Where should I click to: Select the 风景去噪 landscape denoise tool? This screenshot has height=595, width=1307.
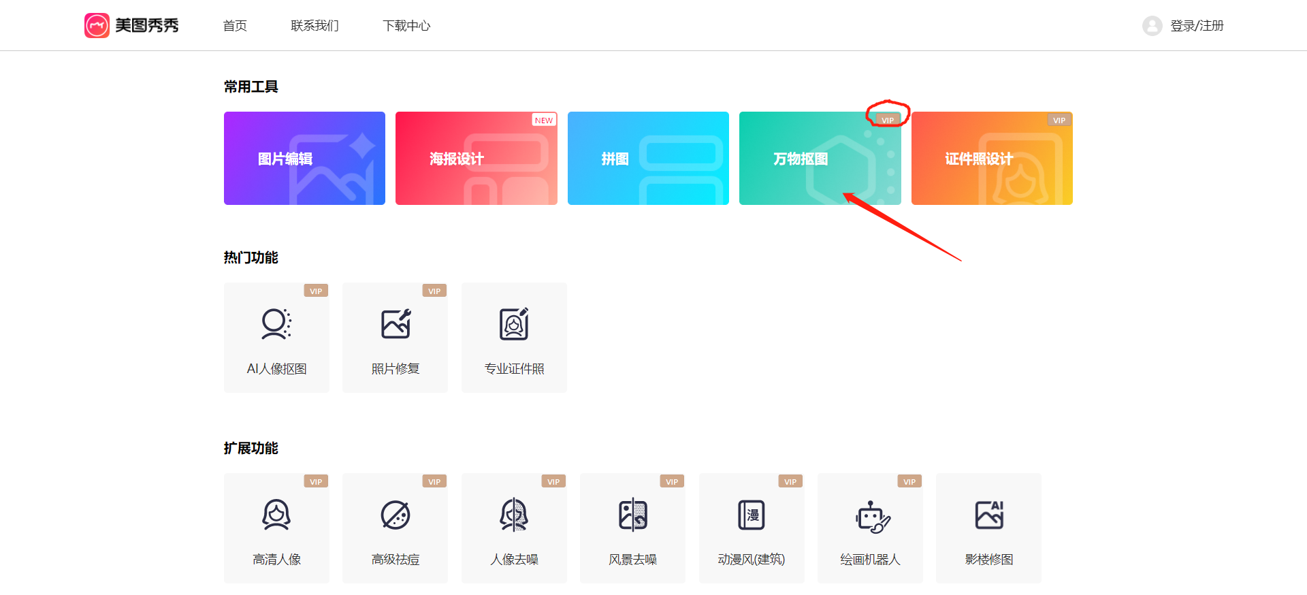click(x=632, y=528)
